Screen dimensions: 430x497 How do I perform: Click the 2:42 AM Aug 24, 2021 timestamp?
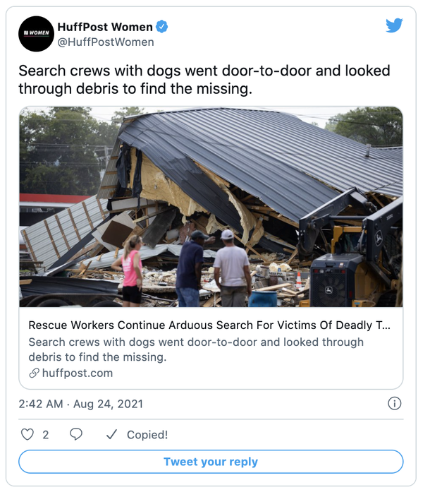[x=80, y=404]
